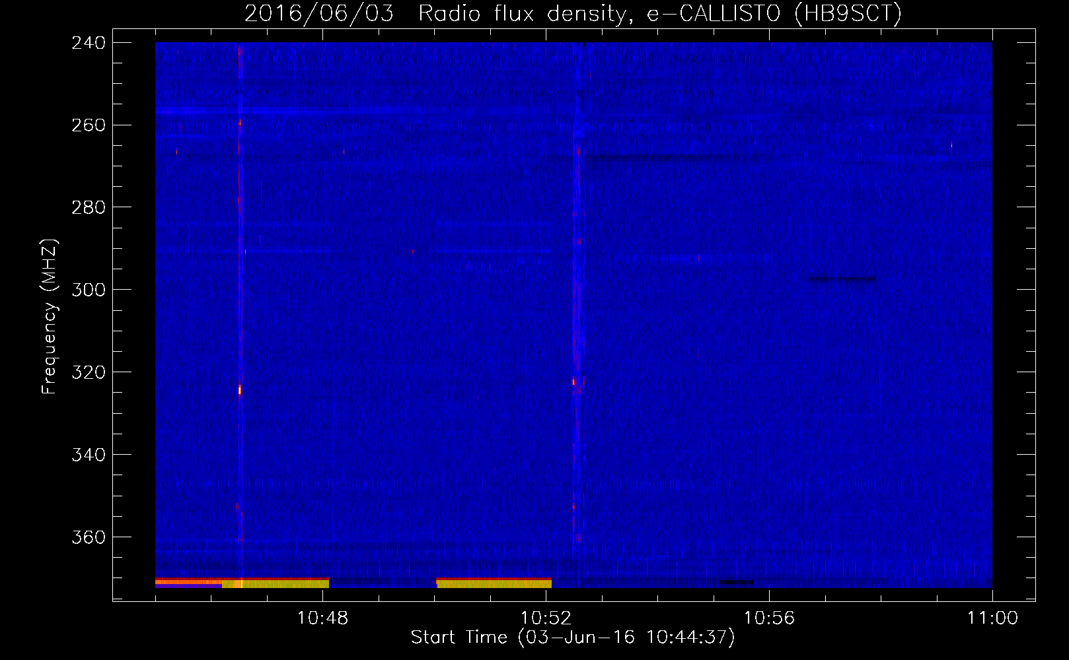Click the 'Frequency (MHZ)' axis label
Screen dimensions: 1069x660
(50, 317)
